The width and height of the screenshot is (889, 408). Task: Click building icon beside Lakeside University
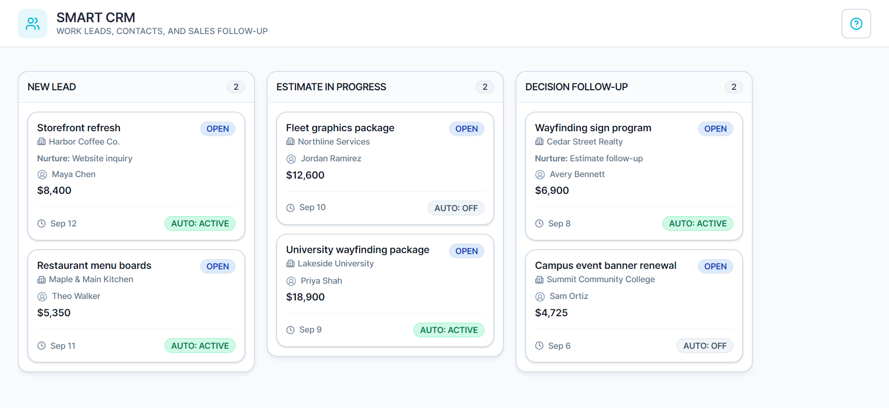[290, 264]
